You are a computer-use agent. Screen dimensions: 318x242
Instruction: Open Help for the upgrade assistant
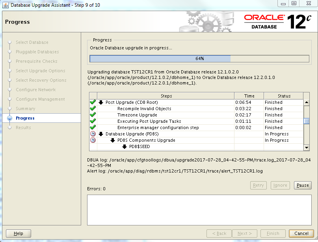coord(18,233)
